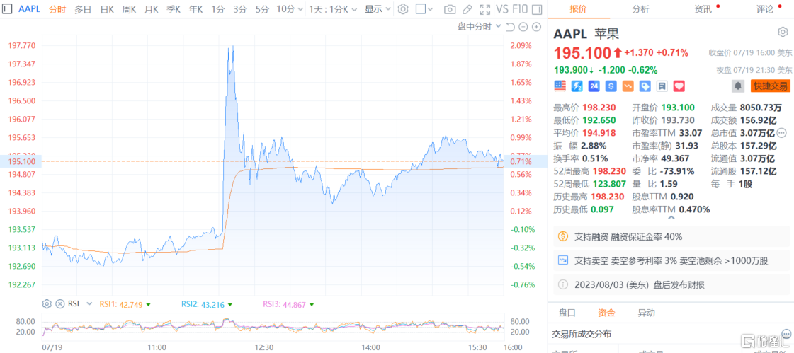Toggle the RSI1 line triangle
Image resolution: width=794 pixels, height=353 pixels.
coord(148,304)
